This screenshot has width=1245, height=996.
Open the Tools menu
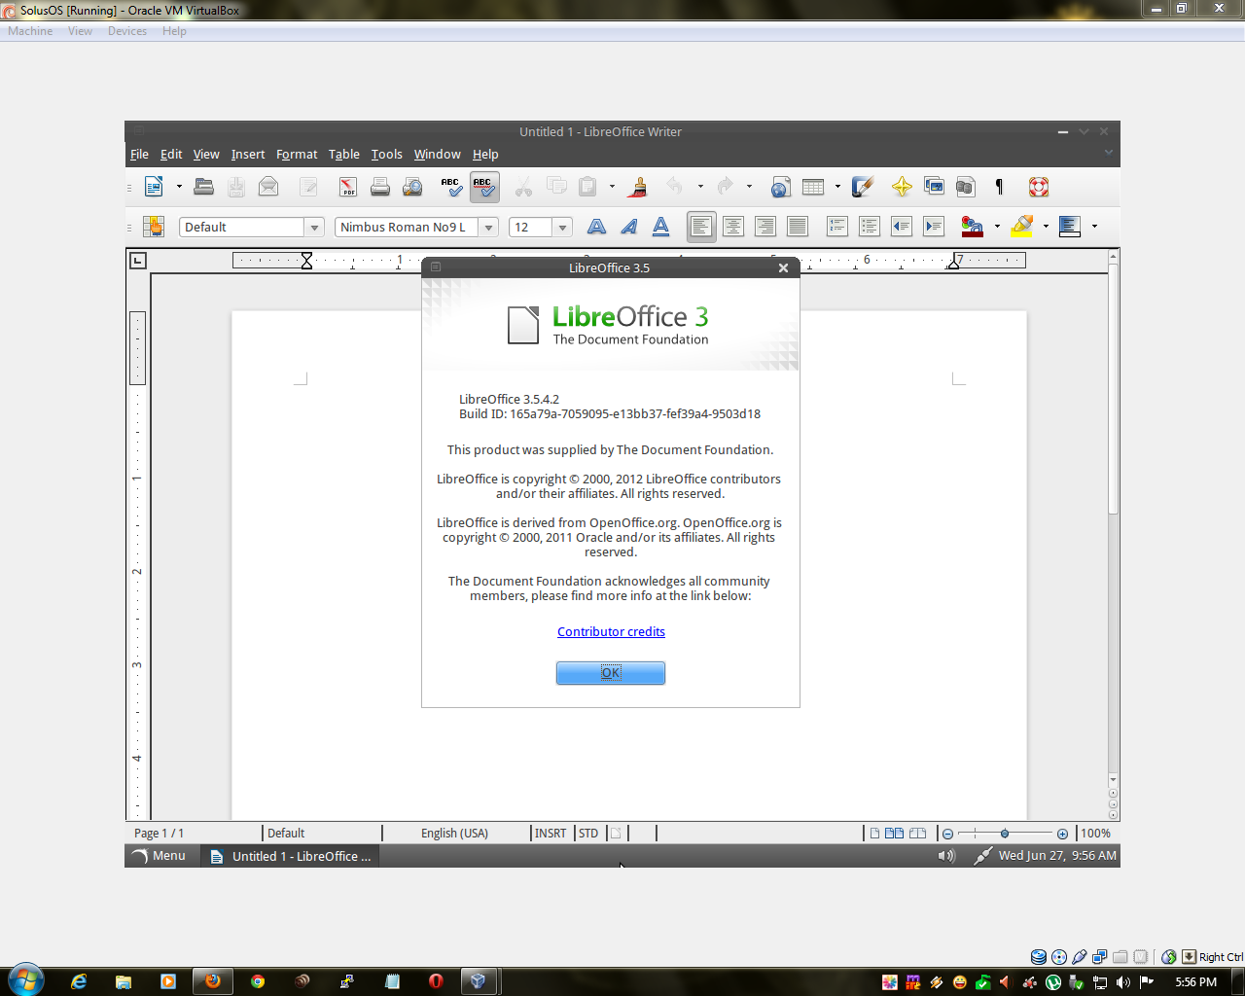pyautogui.click(x=386, y=154)
